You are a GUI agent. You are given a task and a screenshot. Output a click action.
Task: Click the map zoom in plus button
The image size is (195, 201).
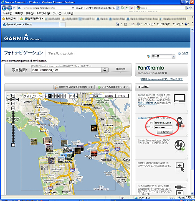point(13,108)
